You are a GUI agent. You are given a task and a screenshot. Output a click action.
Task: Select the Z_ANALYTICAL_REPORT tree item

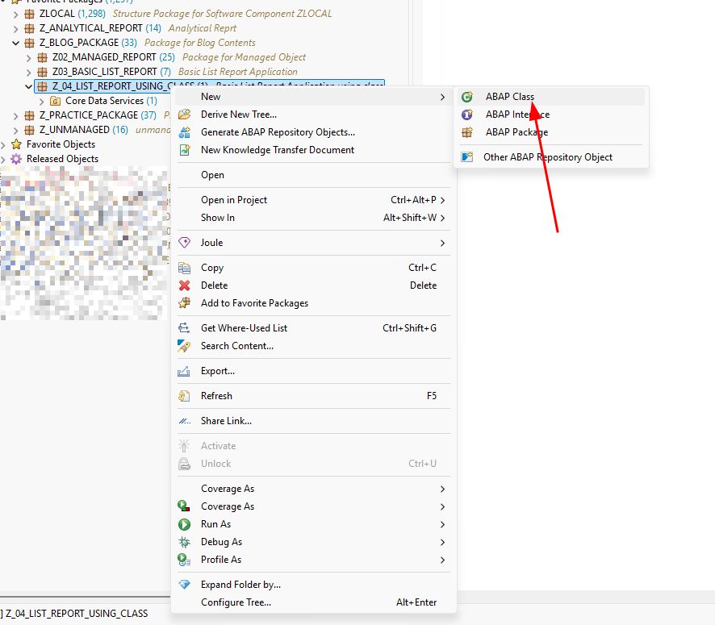click(90, 28)
